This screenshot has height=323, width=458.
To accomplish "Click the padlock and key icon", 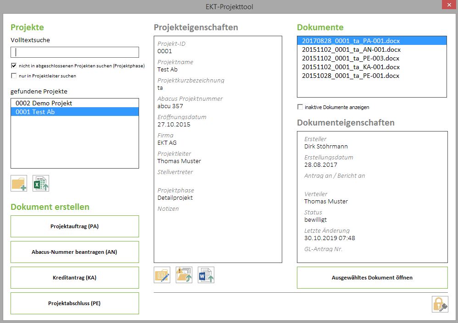I will click(x=440, y=304).
